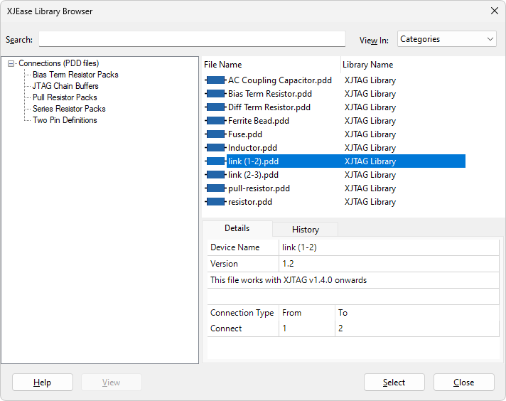This screenshot has width=506, height=401.
Task: Collapse the Connections (PDD files) tree node
Action: click(11, 63)
